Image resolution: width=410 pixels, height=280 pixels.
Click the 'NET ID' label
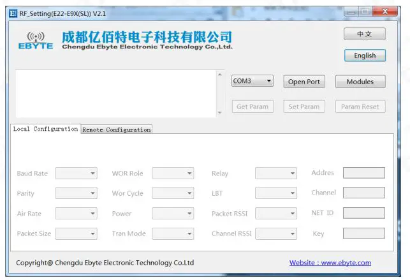[x=323, y=213]
